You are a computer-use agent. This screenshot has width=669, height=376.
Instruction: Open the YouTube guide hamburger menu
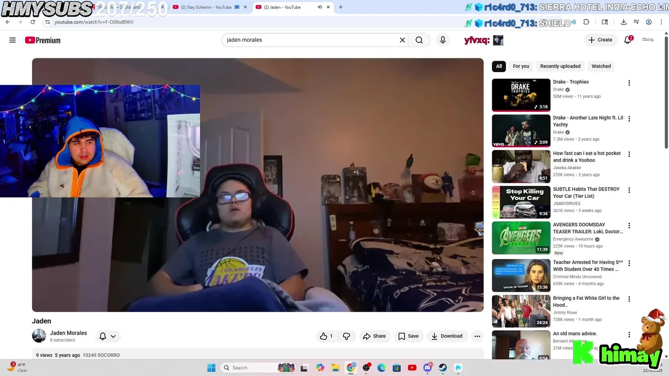click(x=13, y=40)
